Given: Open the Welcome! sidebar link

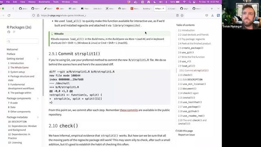Looking at the screenshot, I should pyautogui.click(x=12, y=49).
